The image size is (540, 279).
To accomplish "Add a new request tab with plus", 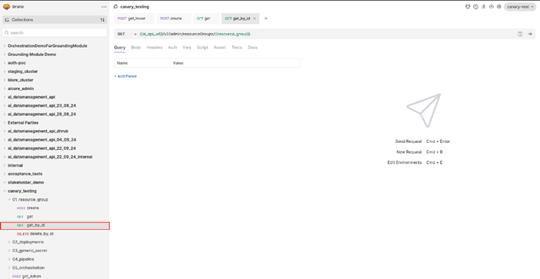I will 266,18.
